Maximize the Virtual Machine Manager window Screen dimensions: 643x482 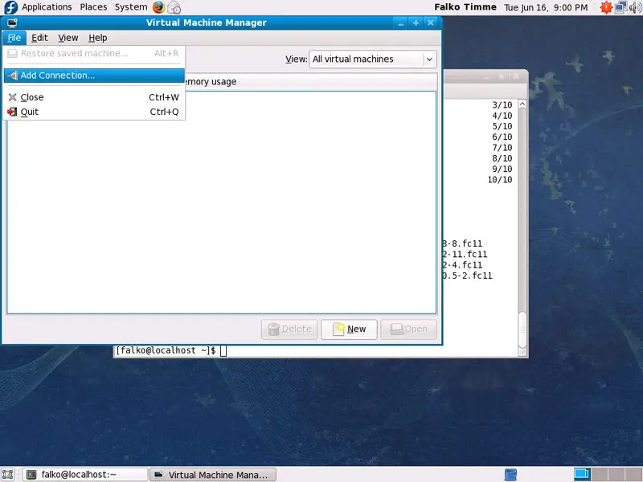tap(416, 23)
